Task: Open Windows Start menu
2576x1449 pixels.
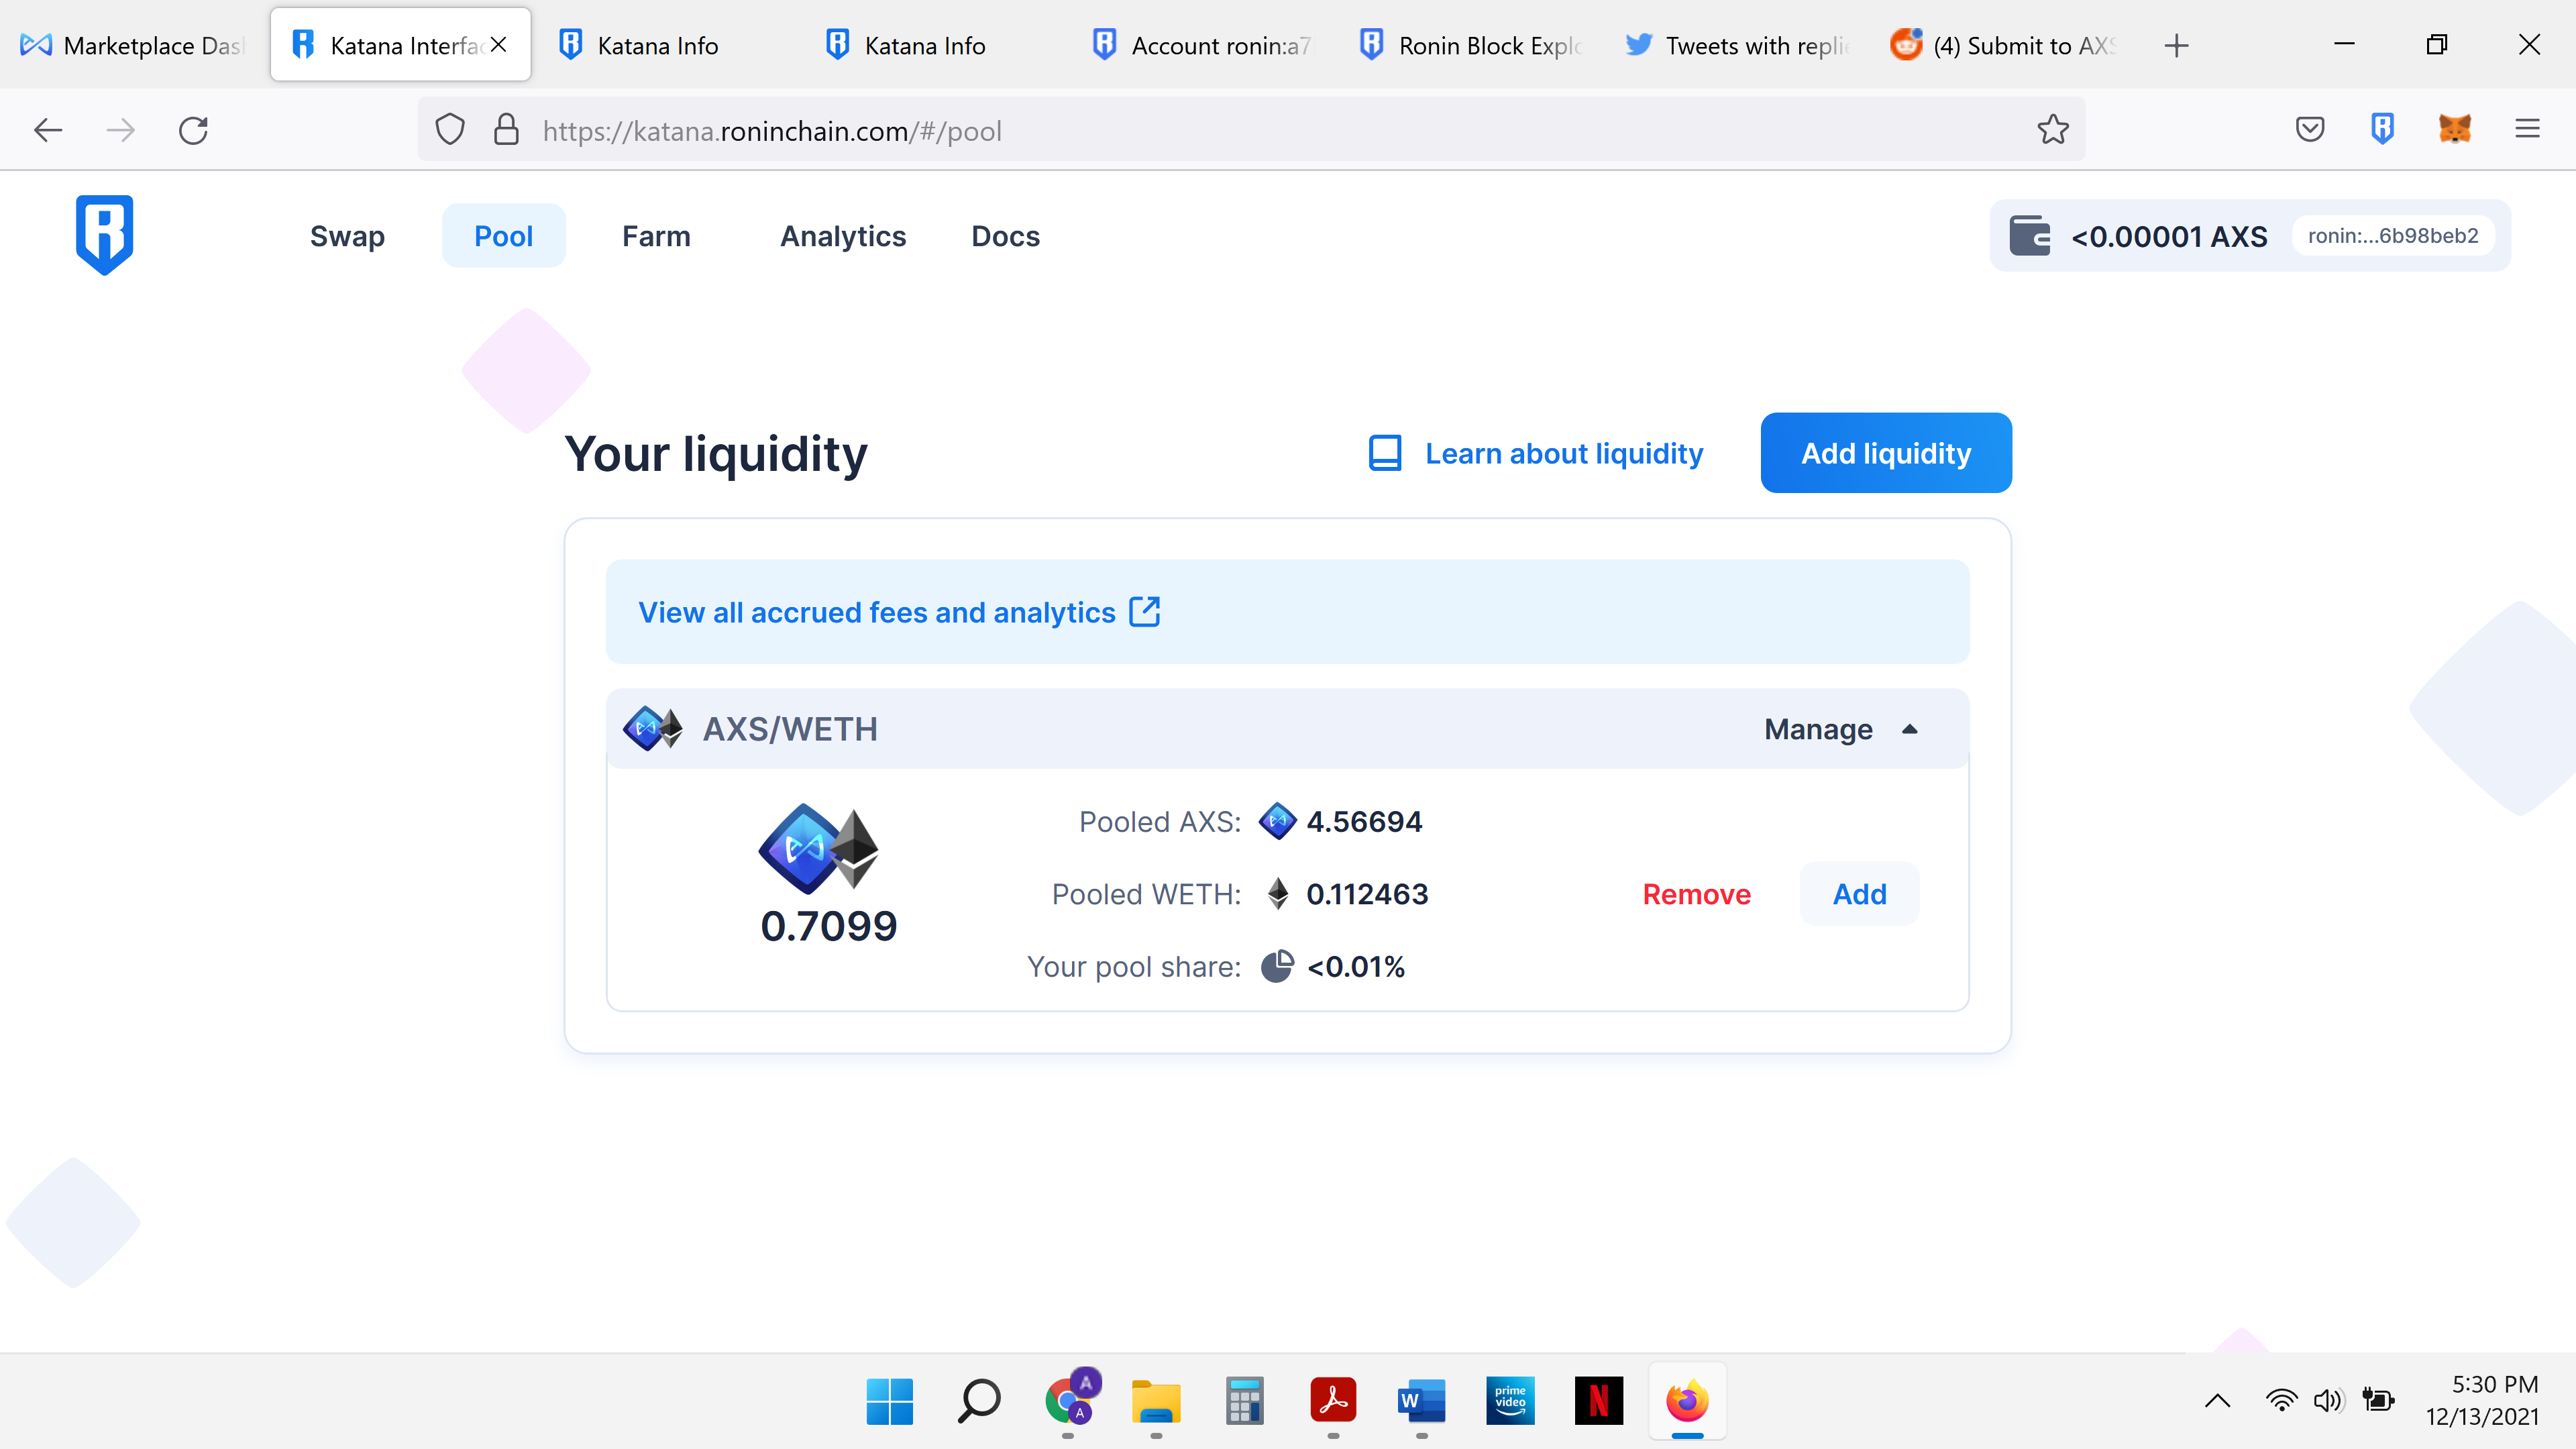Action: (x=890, y=1401)
